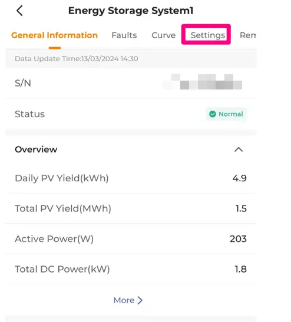Click the green checkmark status icon
This screenshot has height=322, width=291.
coord(213,114)
